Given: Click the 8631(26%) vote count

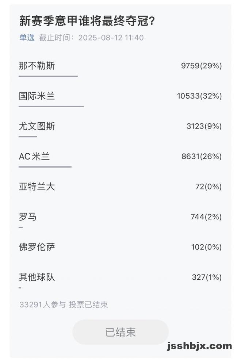Looking at the screenshot, I should tap(202, 157).
